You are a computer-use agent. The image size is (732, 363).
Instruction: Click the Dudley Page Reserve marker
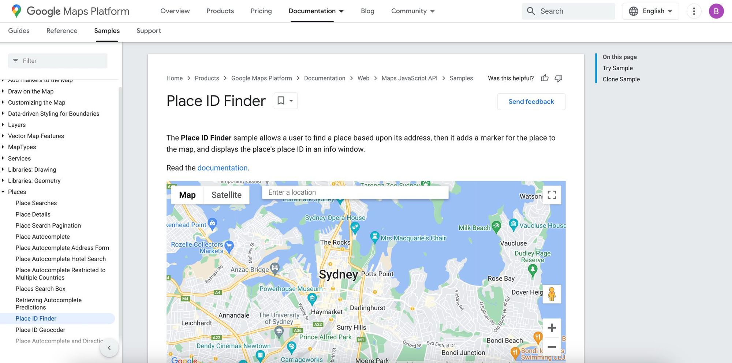533,270
